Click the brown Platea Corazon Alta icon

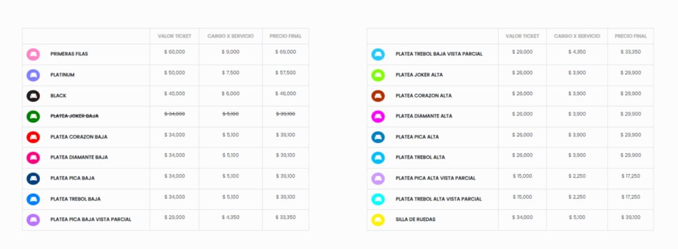[378, 96]
